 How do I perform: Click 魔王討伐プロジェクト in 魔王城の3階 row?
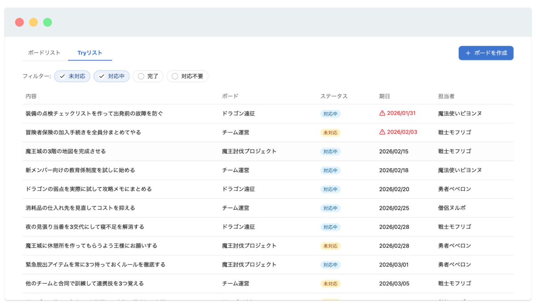[249, 151]
